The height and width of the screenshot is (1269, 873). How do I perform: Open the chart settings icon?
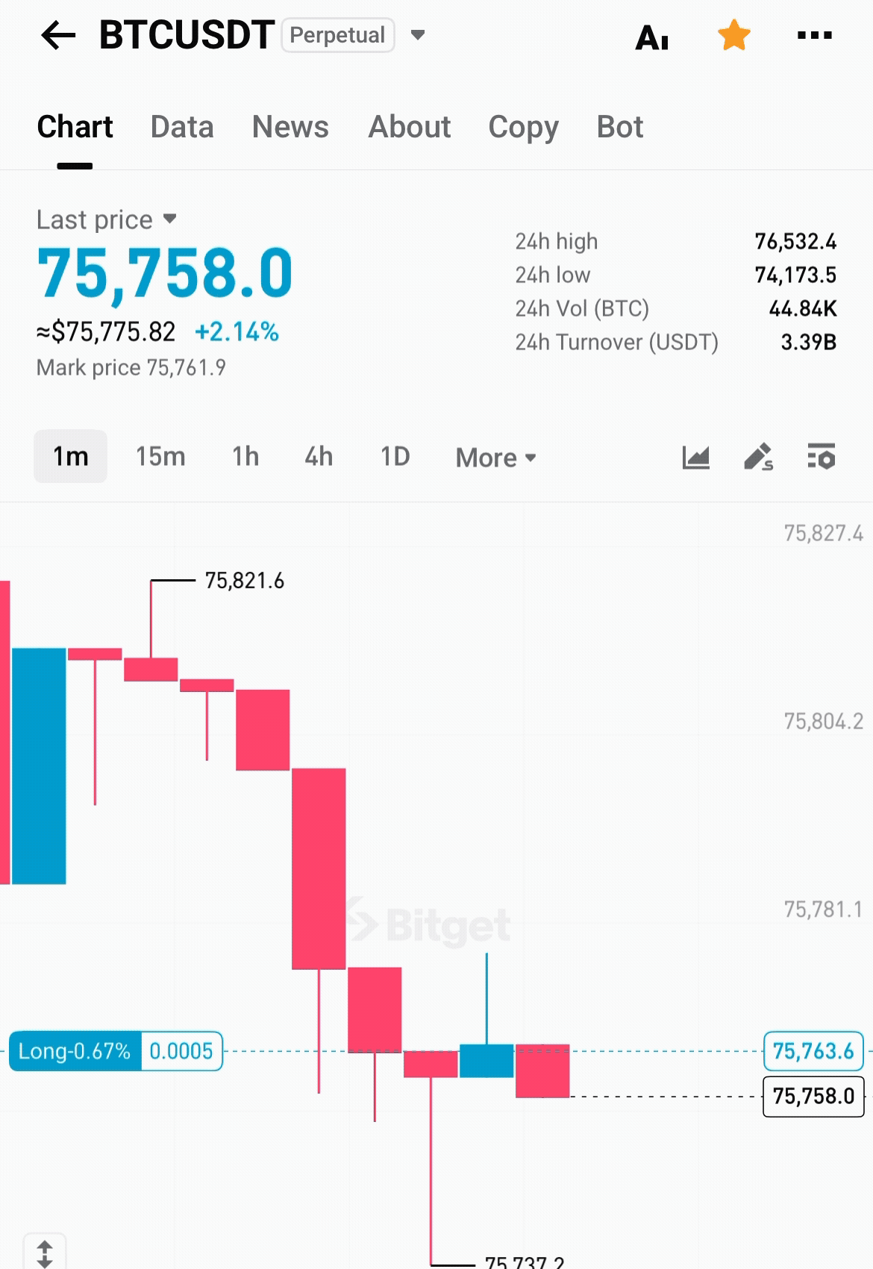(822, 457)
